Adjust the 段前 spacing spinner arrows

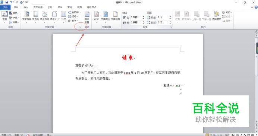(170, 17)
